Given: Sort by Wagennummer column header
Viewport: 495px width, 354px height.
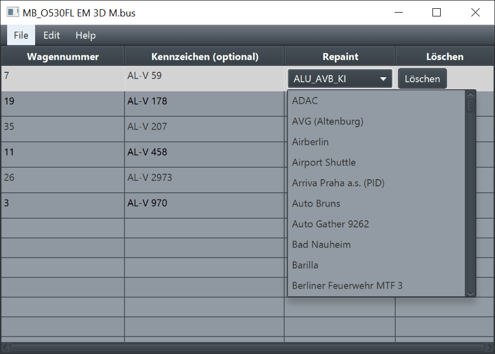Looking at the screenshot, I should (x=63, y=56).
